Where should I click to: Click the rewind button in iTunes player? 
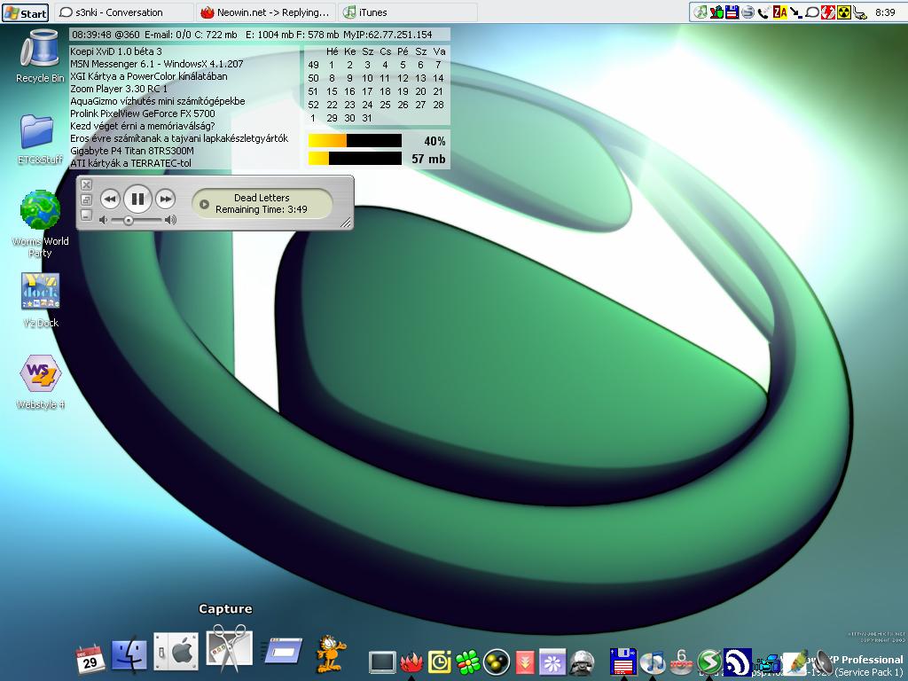tap(110, 200)
